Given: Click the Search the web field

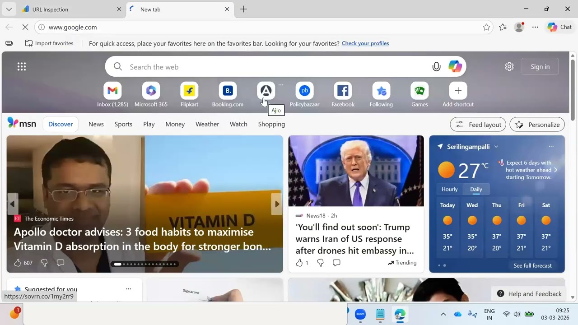Looking at the screenshot, I should pos(285,67).
